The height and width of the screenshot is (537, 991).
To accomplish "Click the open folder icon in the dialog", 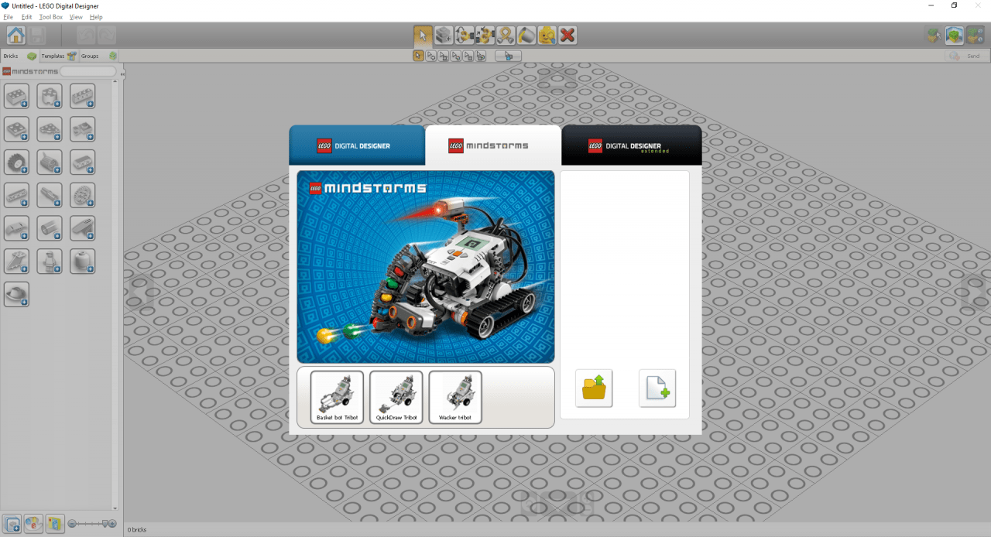I will tap(594, 388).
